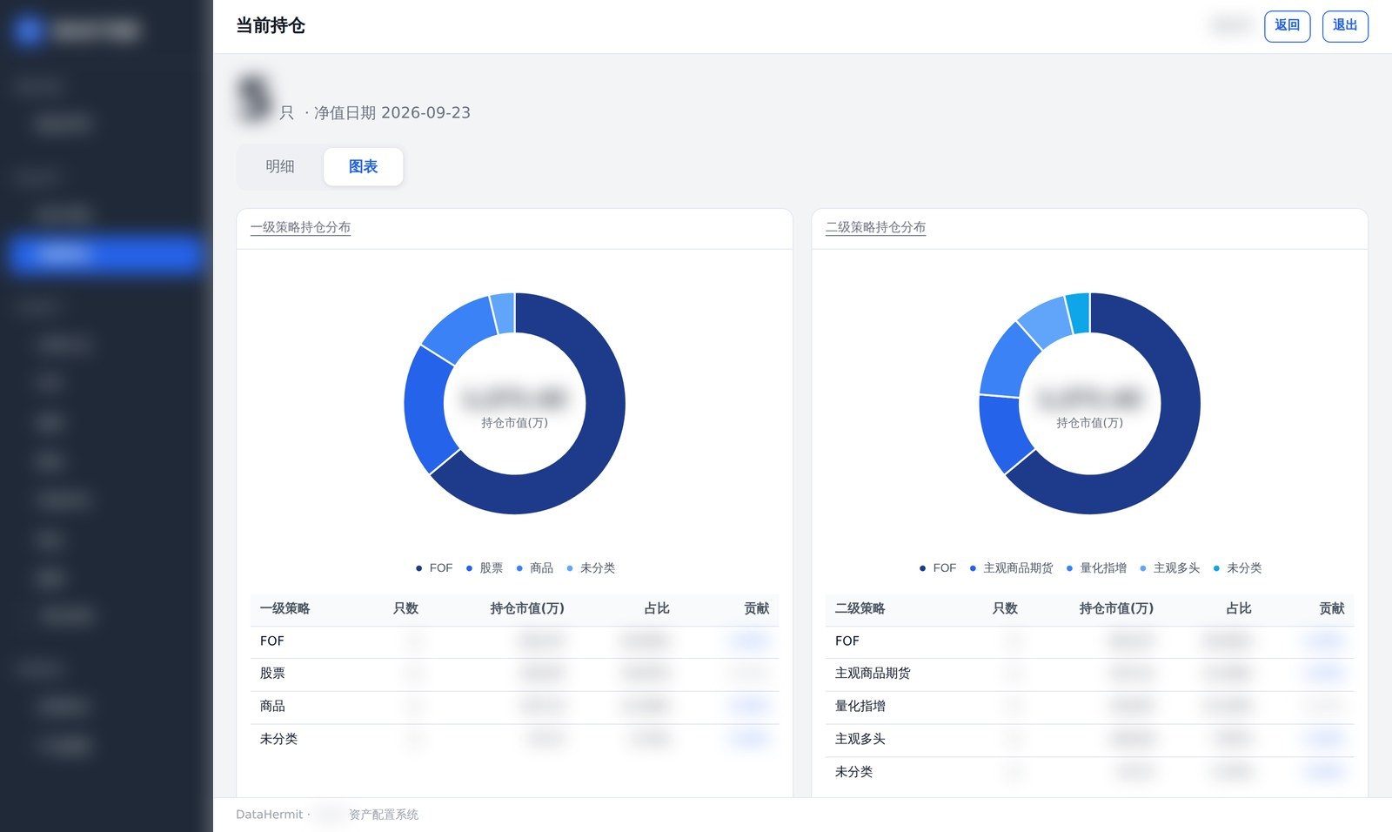Select the 图表 tab
This screenshot has width=1392, height=832.
click(x=363, y=166)
